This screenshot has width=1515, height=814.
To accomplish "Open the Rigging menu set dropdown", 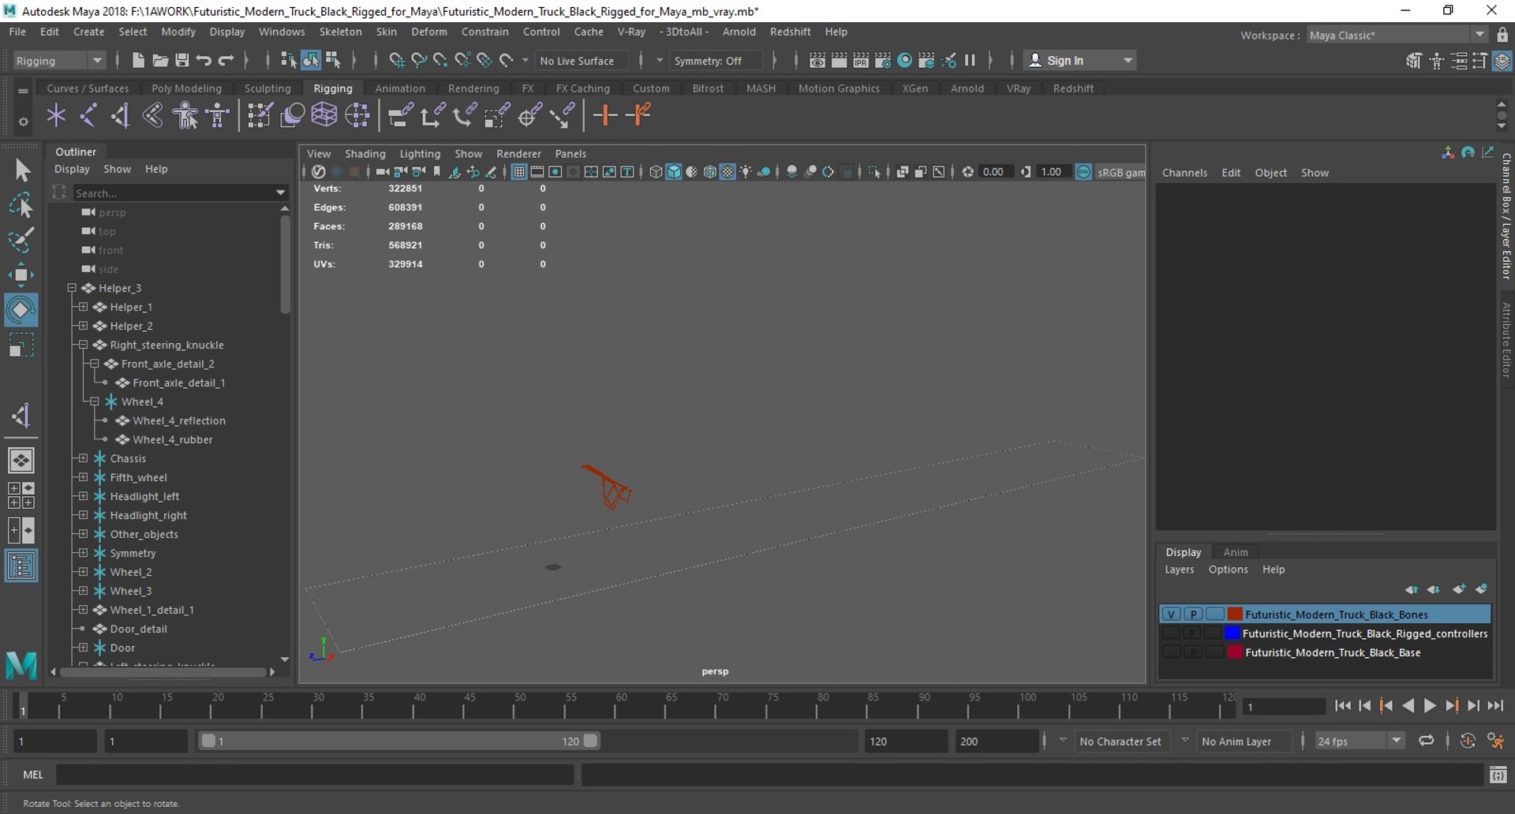I will [60, 61].
